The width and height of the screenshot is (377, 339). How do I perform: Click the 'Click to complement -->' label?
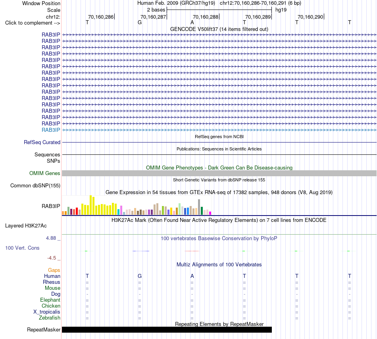point(33,23)
